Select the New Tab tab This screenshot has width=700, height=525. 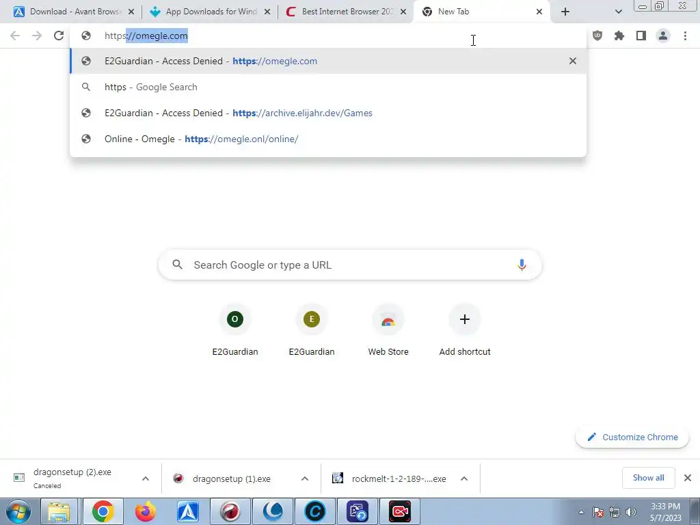[480, 12]
